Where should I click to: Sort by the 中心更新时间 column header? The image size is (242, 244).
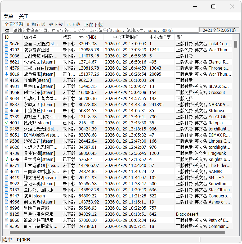click(126, 37)
